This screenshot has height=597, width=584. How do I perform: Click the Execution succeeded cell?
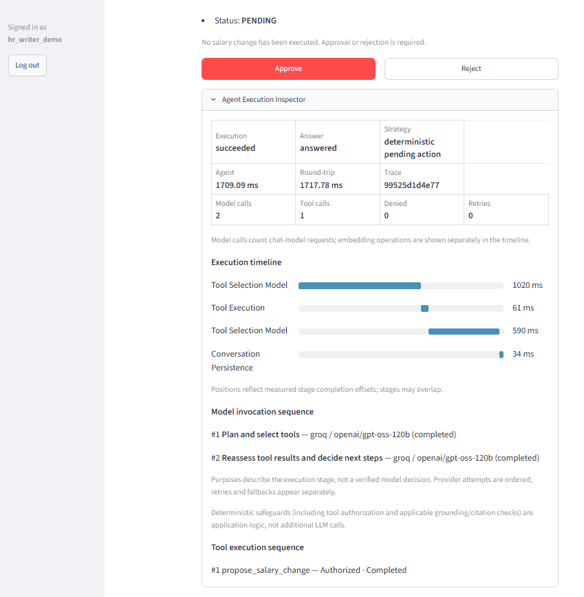point(253,142)
